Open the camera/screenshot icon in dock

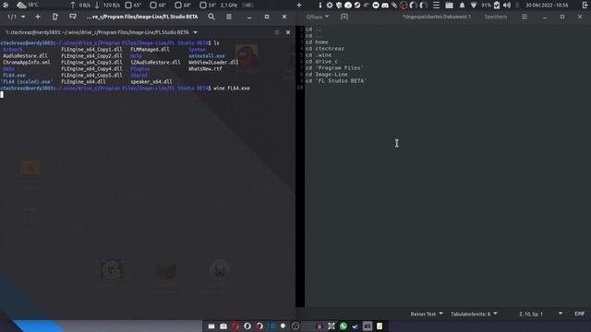click(223, 326)
